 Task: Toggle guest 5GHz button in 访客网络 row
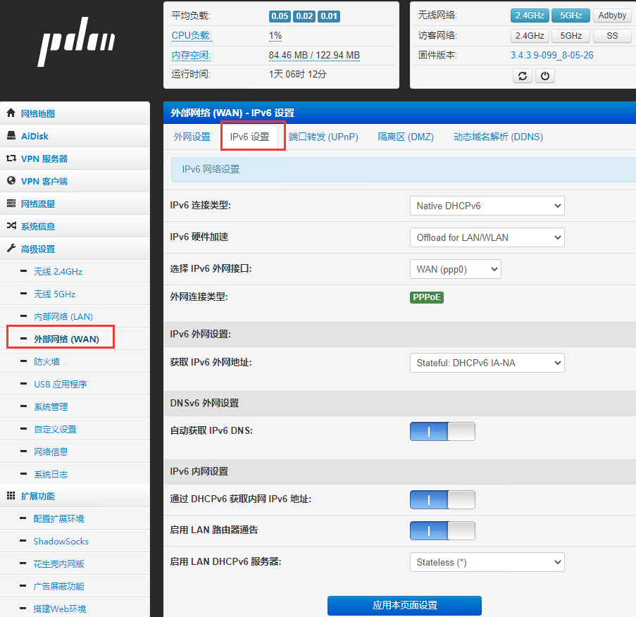coord(570,36)
